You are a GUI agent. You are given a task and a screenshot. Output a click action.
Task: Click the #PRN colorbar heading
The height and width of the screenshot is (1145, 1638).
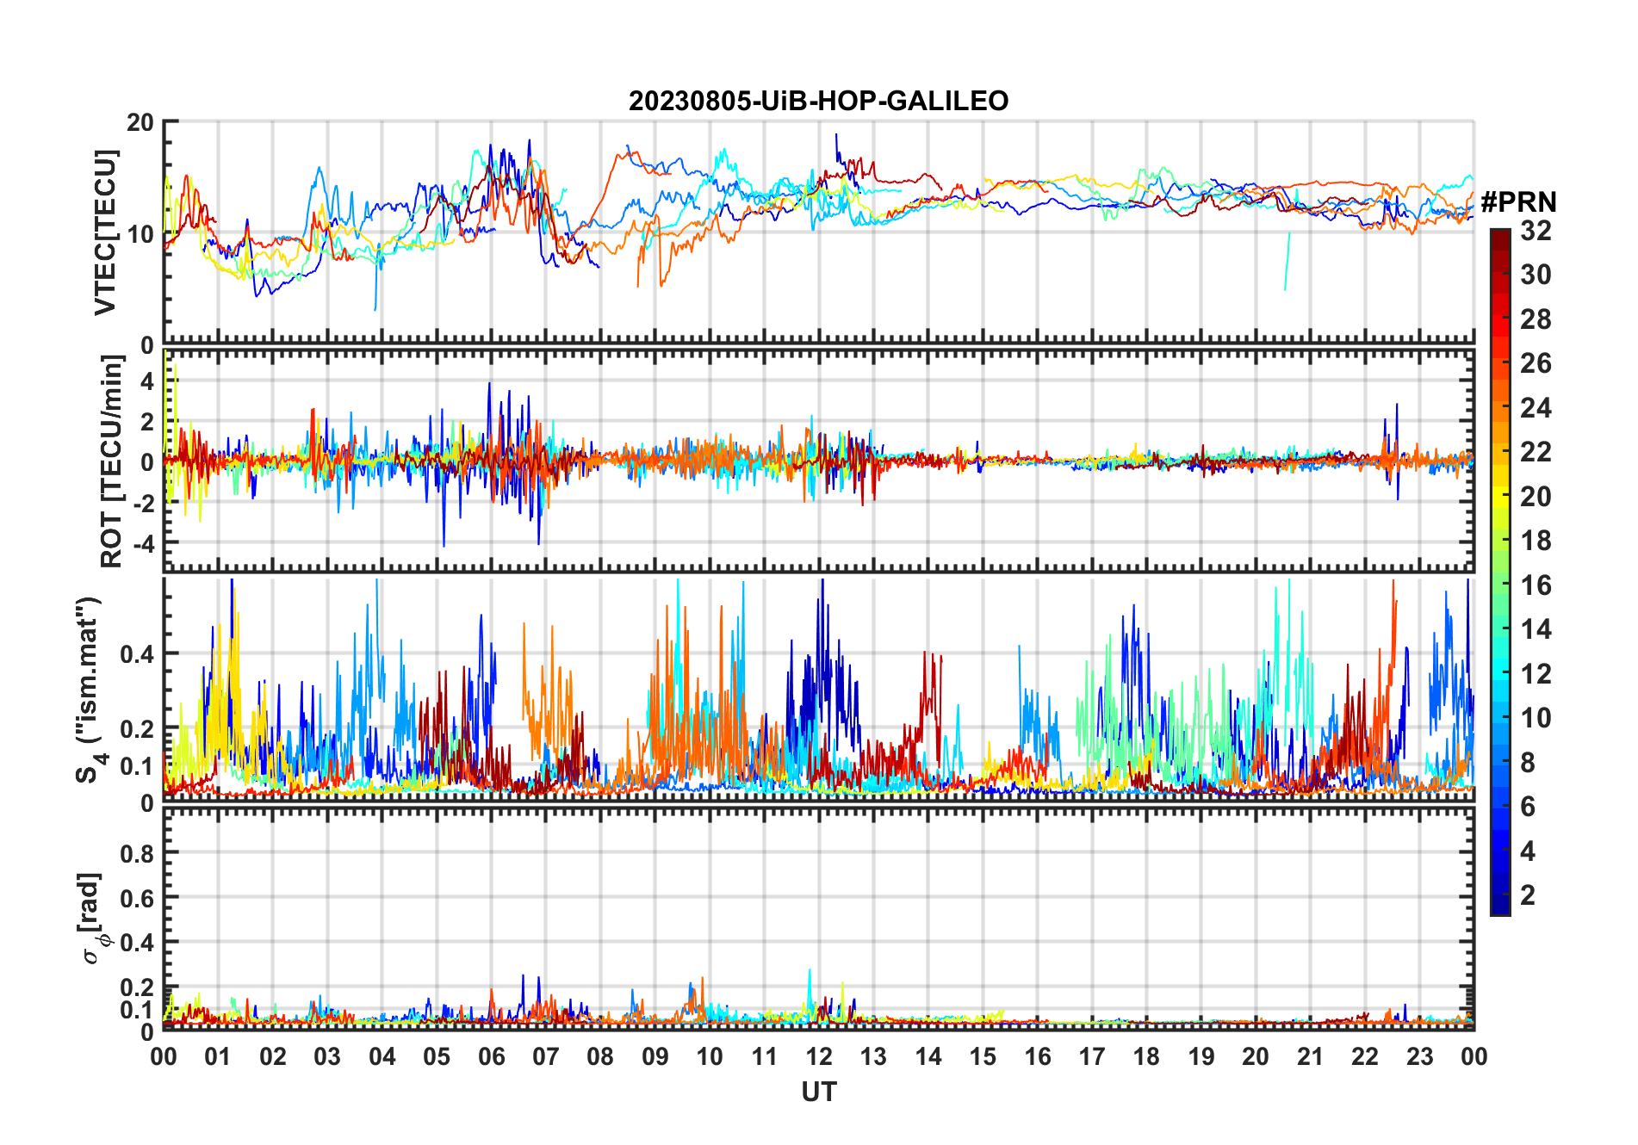(x=1518, y=202)
